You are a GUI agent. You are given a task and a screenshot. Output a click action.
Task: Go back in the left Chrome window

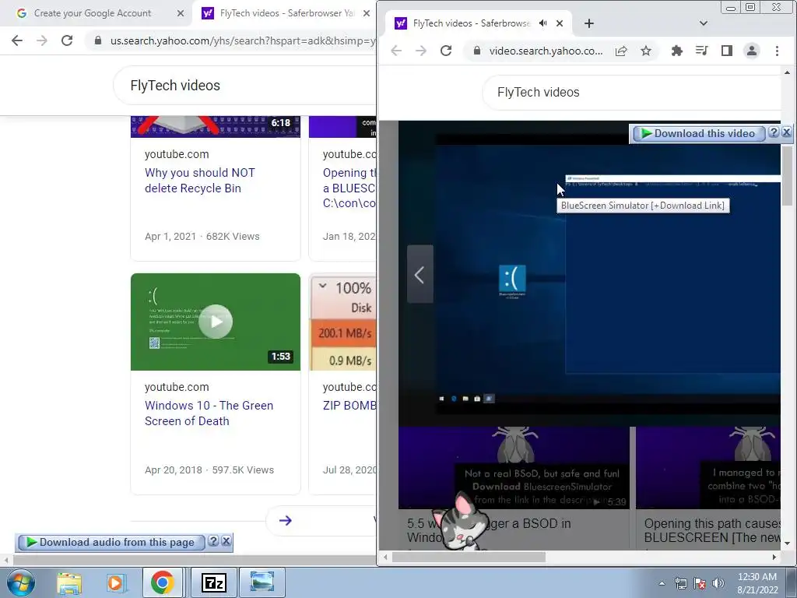(17, 40)
